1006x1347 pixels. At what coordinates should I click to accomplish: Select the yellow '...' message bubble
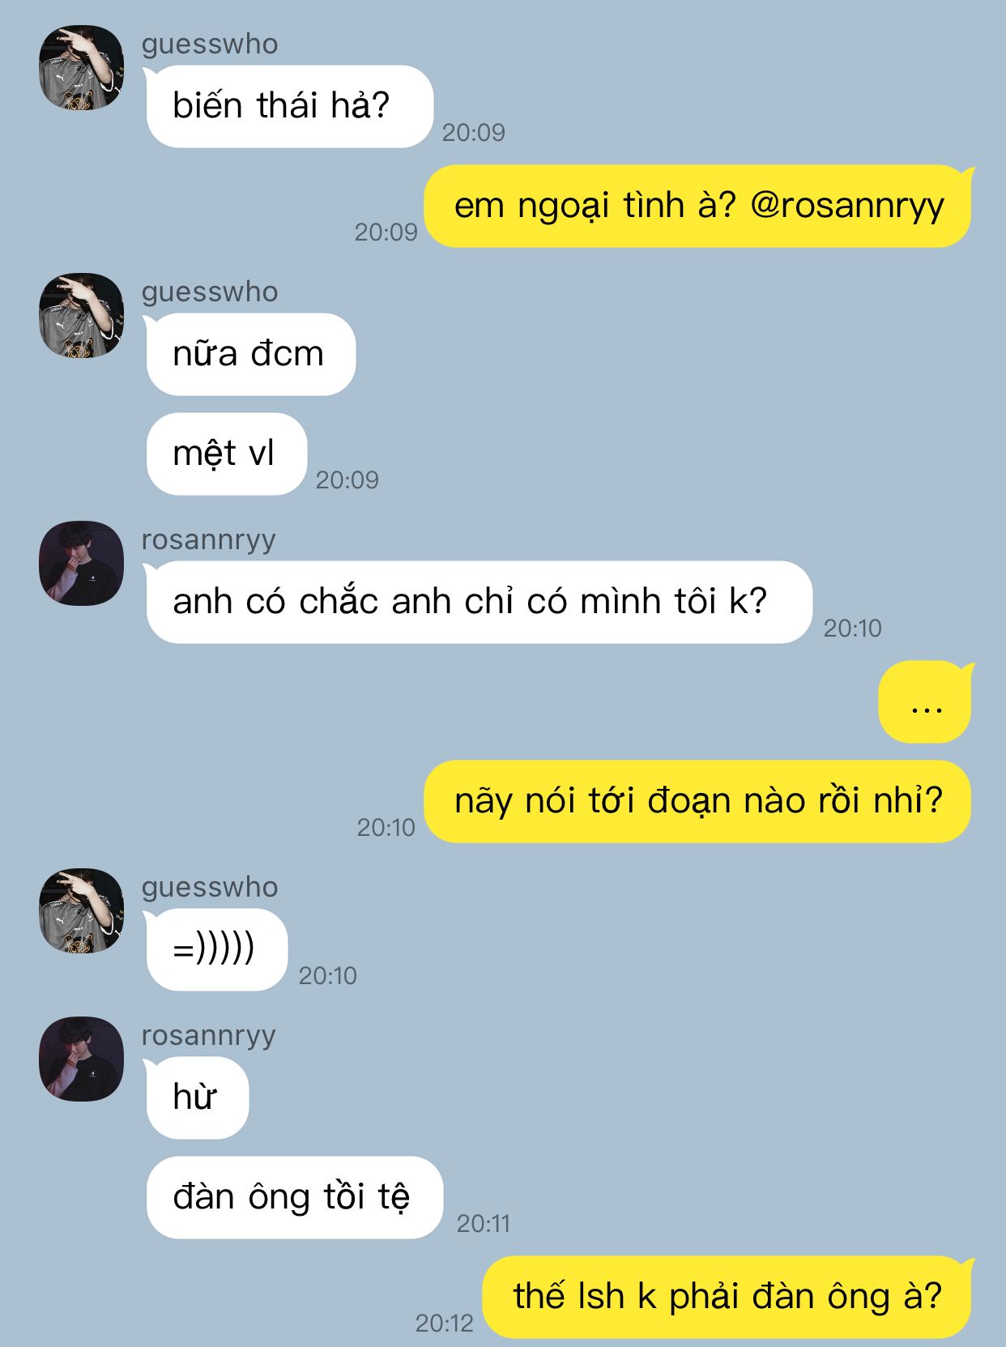(925, 702)
